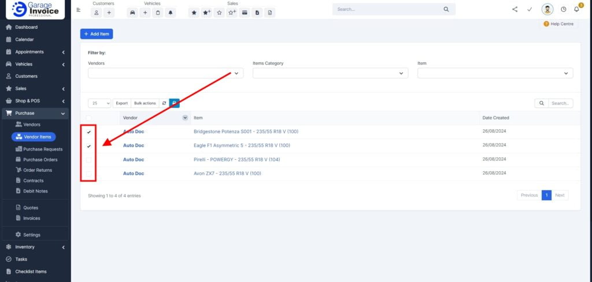Go to pagination page 1
This screenshot has width=592, height=282.
pyautogui.click(x=546, y=195)
